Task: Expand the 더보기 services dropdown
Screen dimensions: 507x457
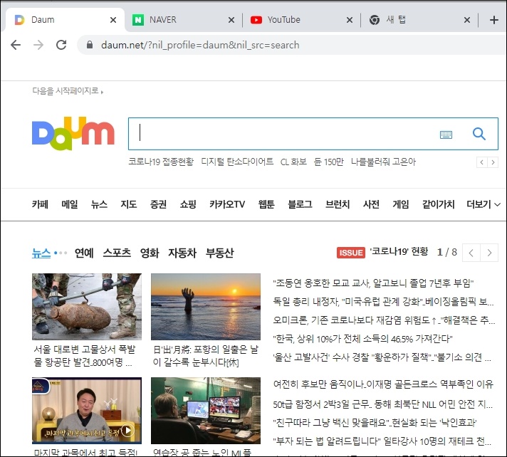Action: [x=484, y=204]
